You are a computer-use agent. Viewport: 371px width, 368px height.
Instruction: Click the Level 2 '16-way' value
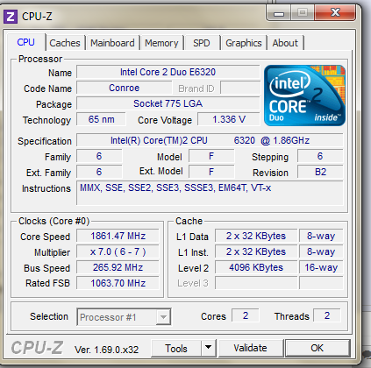321,267
